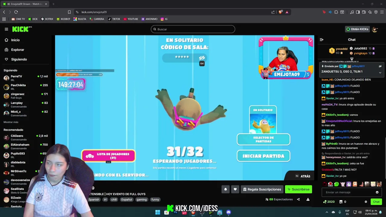386x217 pixels.
Task: Open the Brave shields icon in address bar
Action: [x=280, y=12]
